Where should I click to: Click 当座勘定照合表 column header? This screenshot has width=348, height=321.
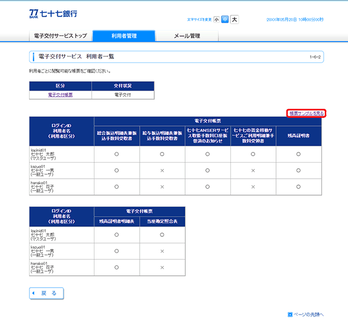162,222
